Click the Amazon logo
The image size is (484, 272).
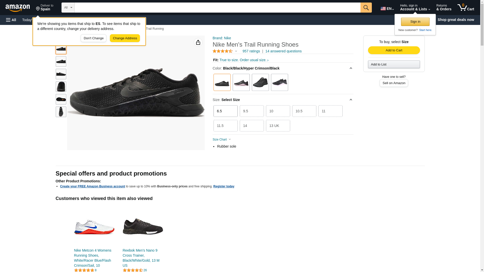click(18, 8)
